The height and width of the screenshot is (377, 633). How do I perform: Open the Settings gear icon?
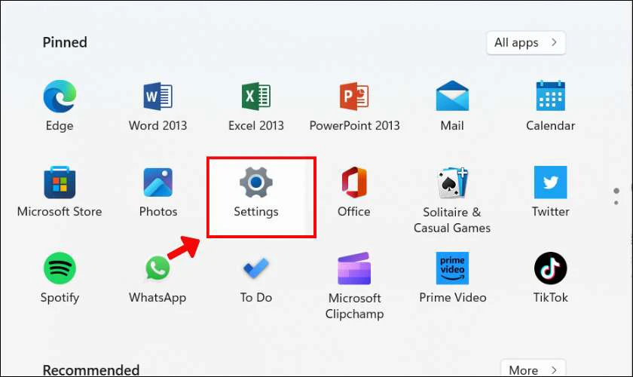point(256,182)
